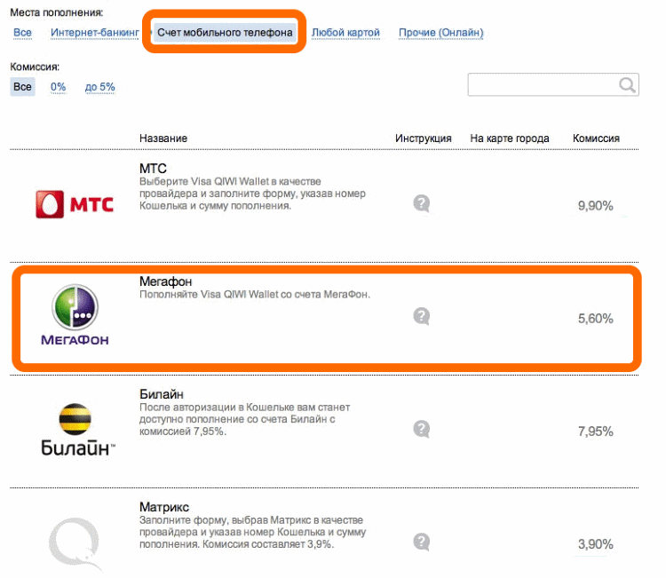This screenshot has width=666, height=578.
Task: Open the MTS instruction question-mark icon
Action: [421, 204]
